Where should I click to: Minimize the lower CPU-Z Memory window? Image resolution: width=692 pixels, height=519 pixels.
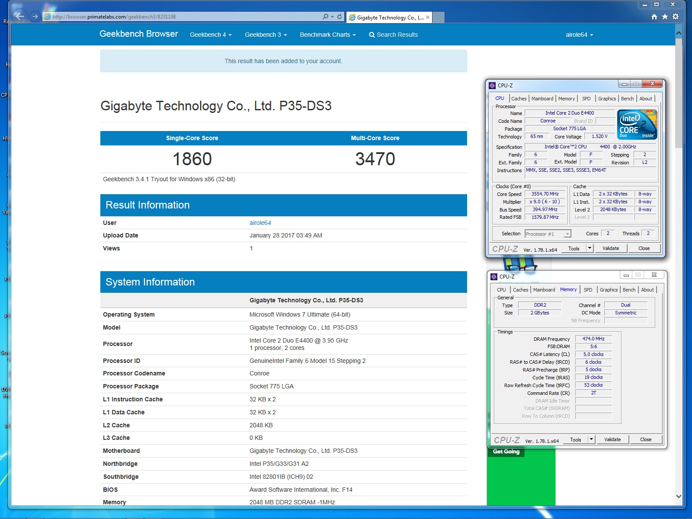pos(626,275)
